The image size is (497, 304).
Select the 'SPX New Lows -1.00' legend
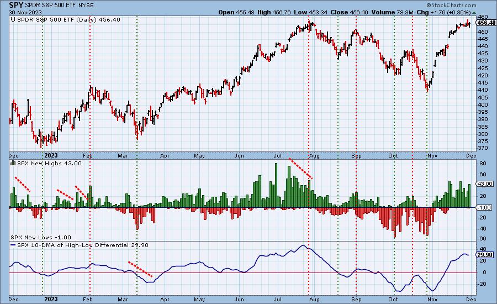[x=41, y=237]
